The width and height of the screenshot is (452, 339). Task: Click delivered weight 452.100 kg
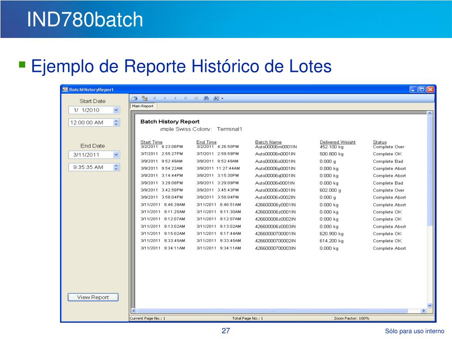coord(331,147)
